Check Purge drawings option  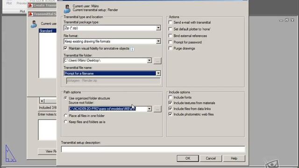click(x=170, y=49)
